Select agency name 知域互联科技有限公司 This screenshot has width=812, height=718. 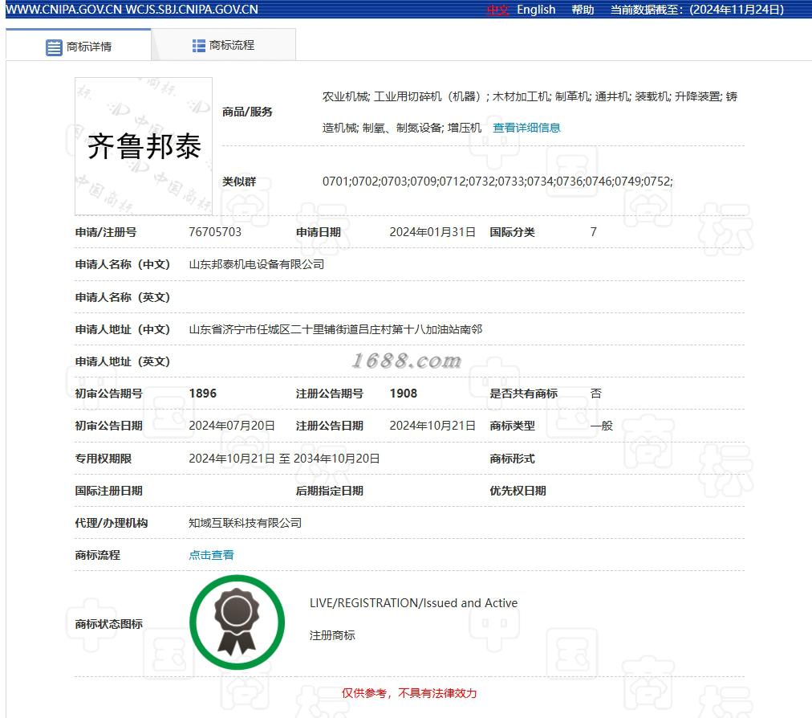[245, 523]
